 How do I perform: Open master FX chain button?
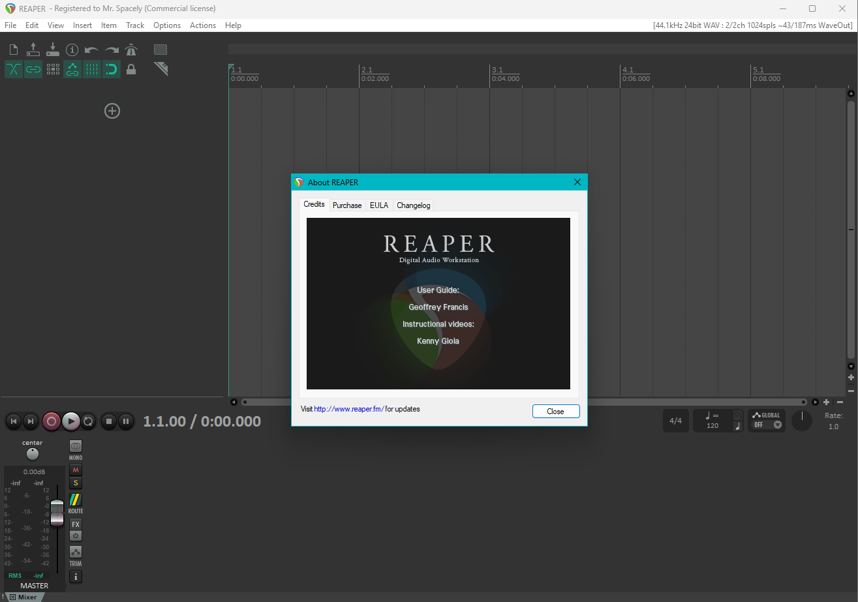(76, 524)
